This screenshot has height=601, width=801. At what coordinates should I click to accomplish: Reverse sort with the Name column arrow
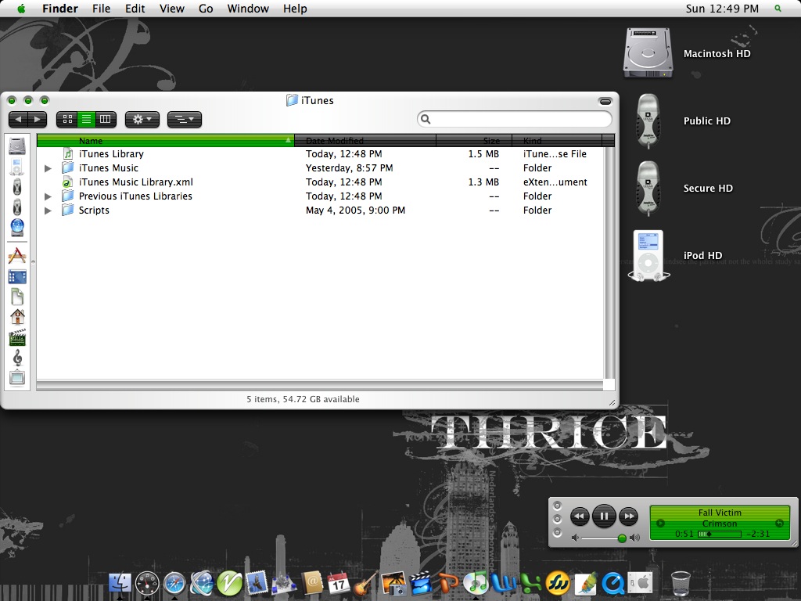click(288, 140)
